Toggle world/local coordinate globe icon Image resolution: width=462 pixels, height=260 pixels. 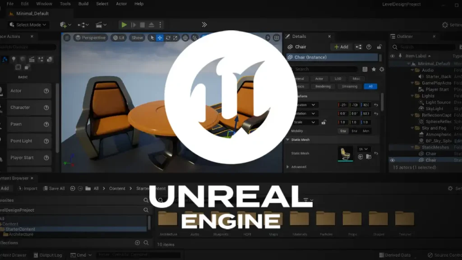click(185, 38)
